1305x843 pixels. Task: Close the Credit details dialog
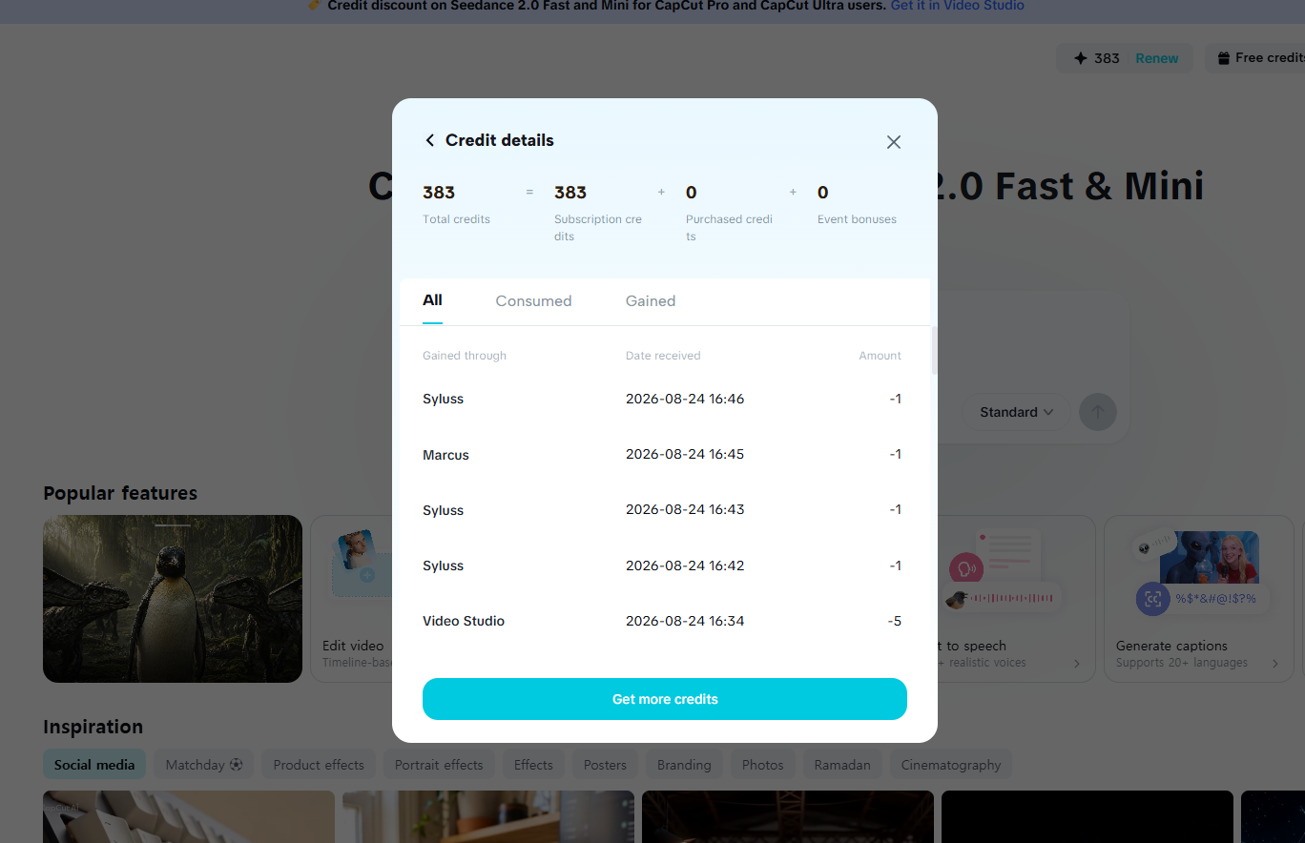(894, 142)
